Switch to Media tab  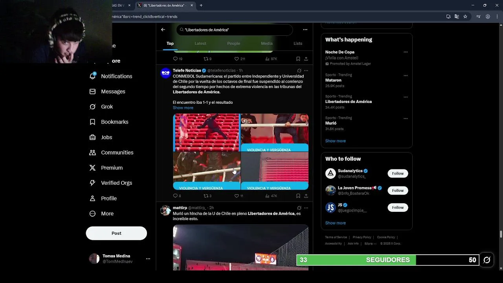coord(267,43)
